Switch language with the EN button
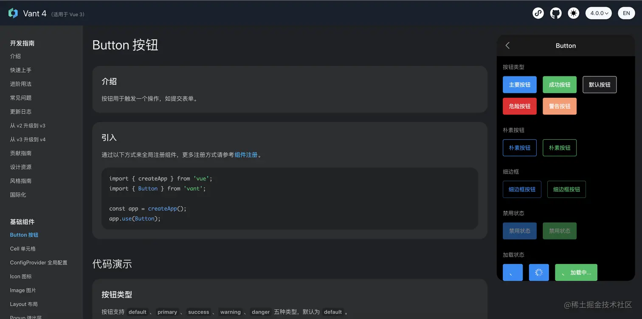 point(626,13)
